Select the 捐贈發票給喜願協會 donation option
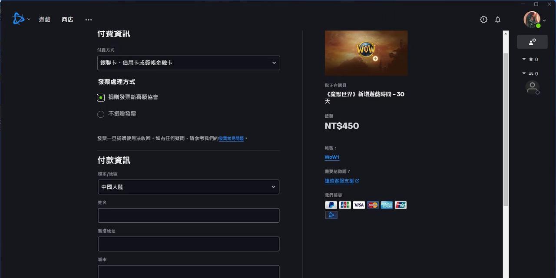Screen dimensions: 556x278 [x=101, y=97]
